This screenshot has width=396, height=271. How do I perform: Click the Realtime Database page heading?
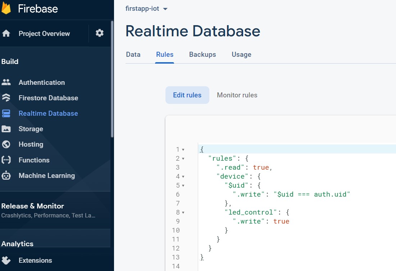tap(193, 31)
